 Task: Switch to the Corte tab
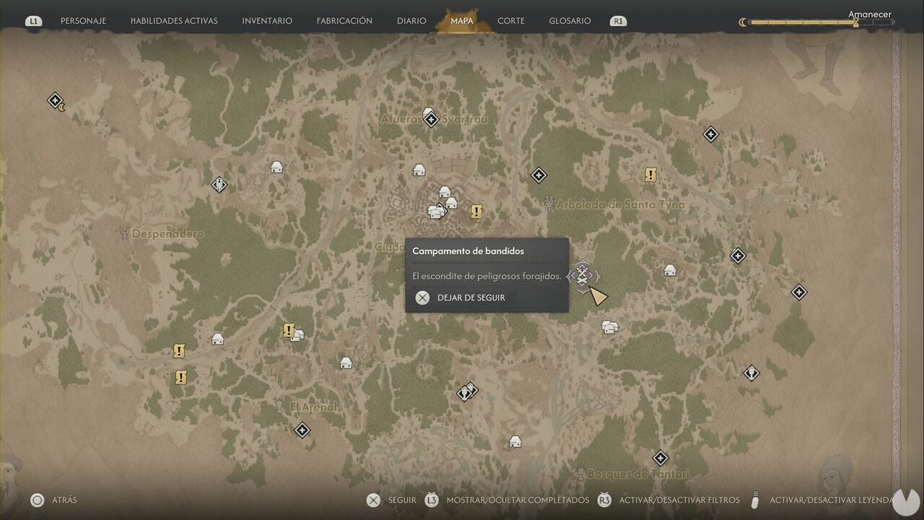[x=511, y=21]
